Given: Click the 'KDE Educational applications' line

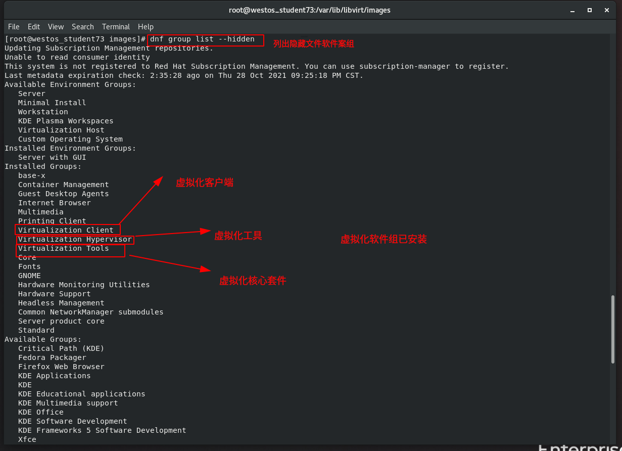Looking at the screenshot, I should coord(82,394).
